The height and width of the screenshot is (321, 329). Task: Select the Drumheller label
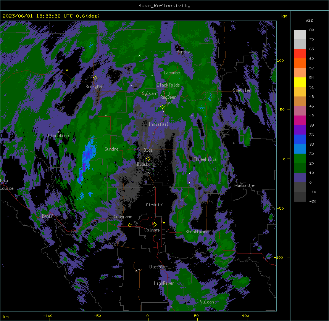(x=244, y=186)
